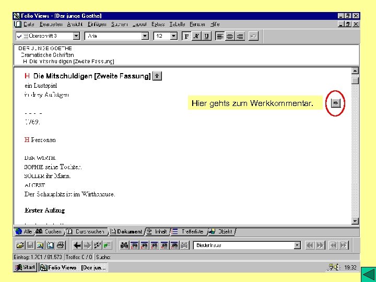Click the Erster Aufzug heading
Viewport: 376px width, 282px height.
click(x=44, y=210)
